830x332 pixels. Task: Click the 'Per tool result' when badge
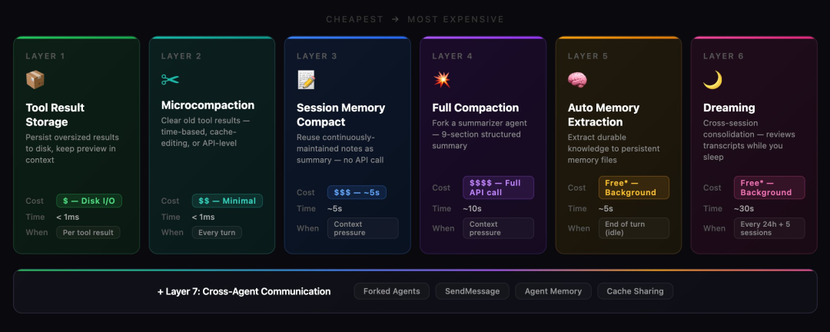tap(88, 232)
